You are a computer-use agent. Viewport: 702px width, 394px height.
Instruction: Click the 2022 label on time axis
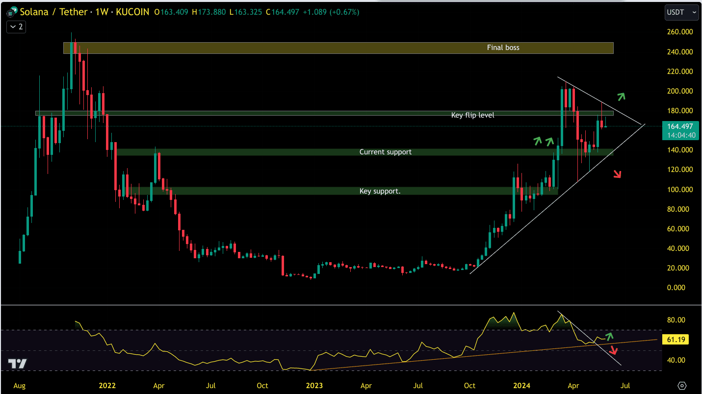(x=107, y=386)
